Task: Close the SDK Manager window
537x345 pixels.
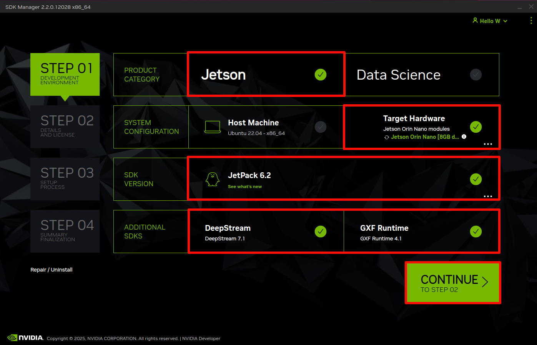Action: [531, 7]
